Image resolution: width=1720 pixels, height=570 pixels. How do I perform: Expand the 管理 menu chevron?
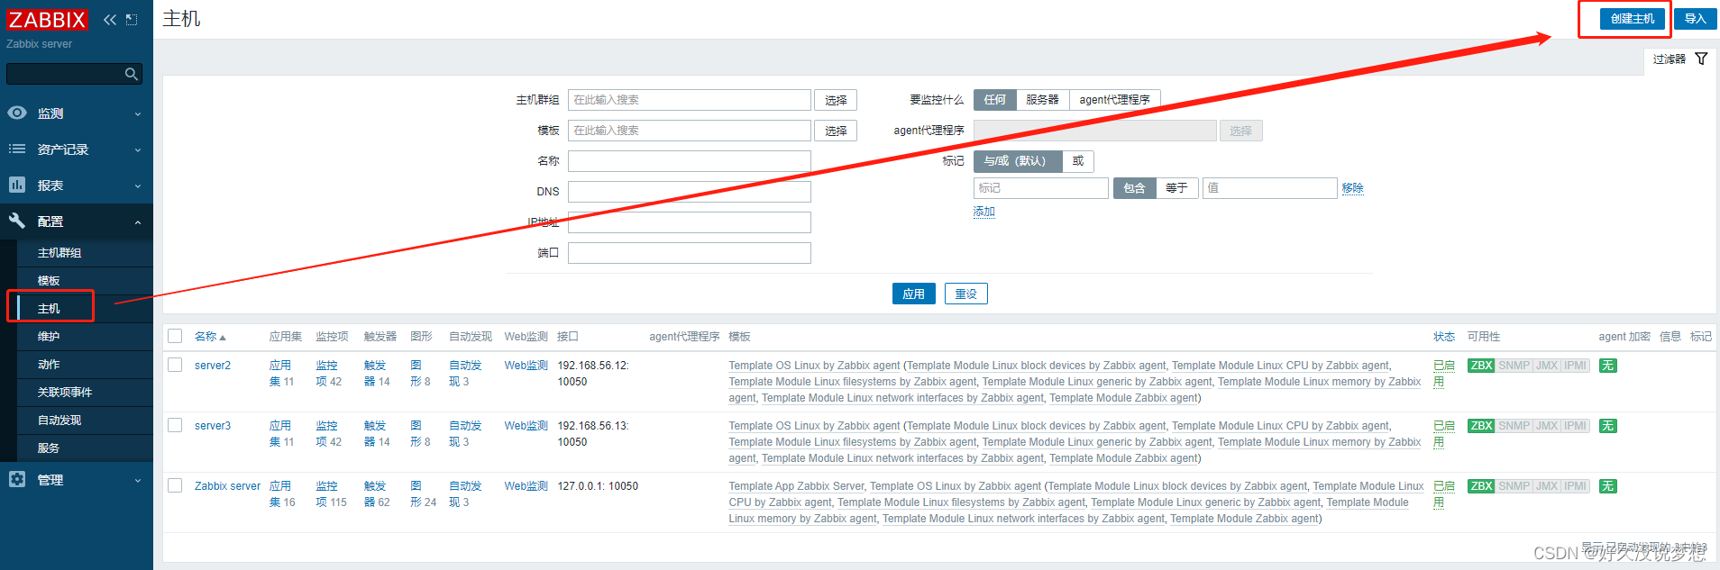coord(138,480)
